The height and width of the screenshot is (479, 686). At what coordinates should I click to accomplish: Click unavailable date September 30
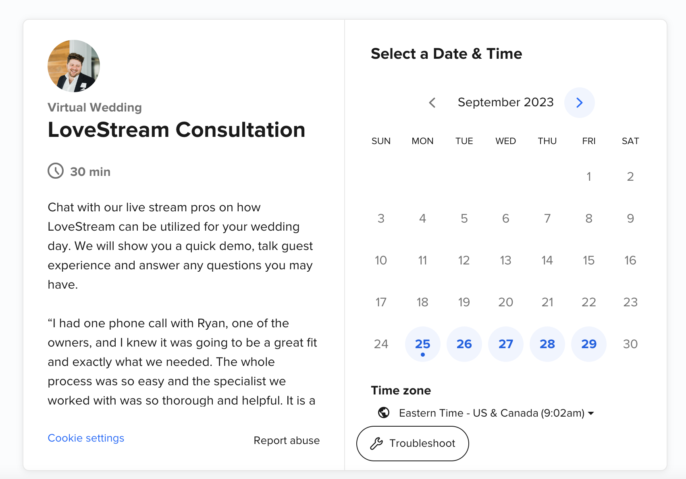click(630, 344)
